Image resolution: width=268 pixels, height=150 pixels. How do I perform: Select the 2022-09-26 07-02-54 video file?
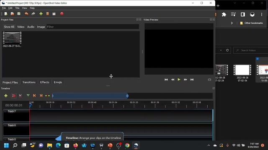242,73
